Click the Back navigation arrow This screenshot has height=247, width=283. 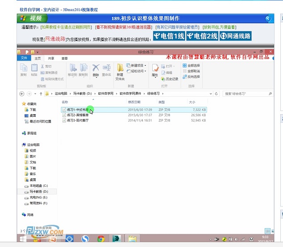tap(22, 94)
